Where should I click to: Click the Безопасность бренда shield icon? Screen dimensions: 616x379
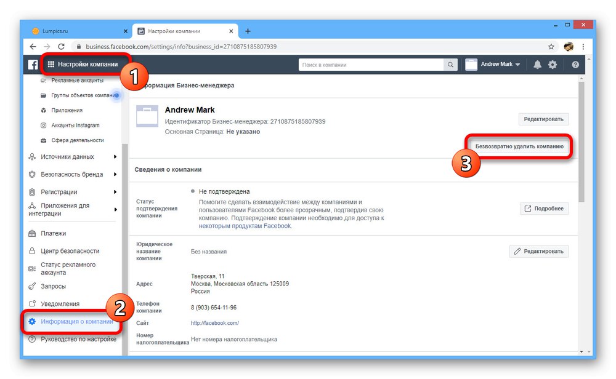coord(32,174)
